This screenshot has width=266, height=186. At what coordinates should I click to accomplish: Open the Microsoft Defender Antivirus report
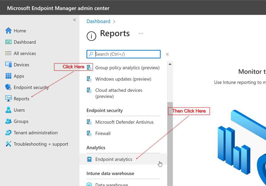(x=124, y=122)
